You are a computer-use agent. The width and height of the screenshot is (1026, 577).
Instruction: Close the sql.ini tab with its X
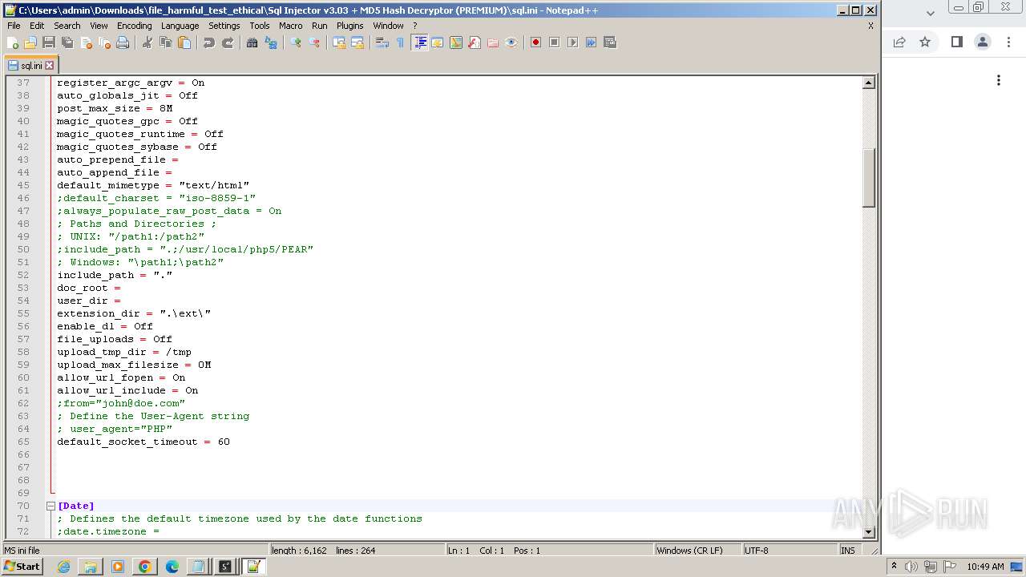click(x=50, y=66)
